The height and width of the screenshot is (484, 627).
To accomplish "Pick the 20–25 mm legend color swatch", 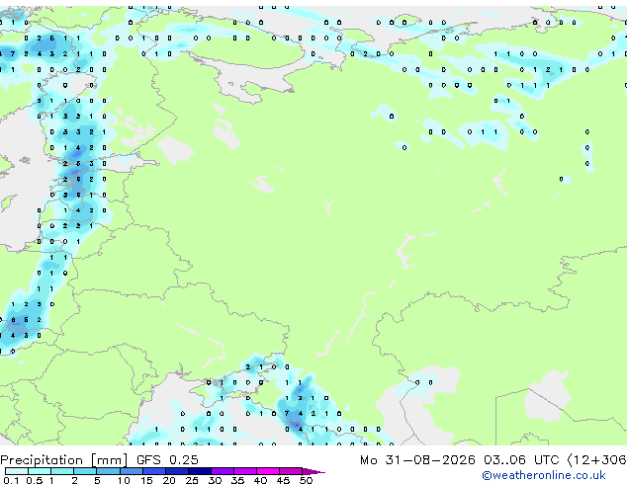I will click(177, 471).
